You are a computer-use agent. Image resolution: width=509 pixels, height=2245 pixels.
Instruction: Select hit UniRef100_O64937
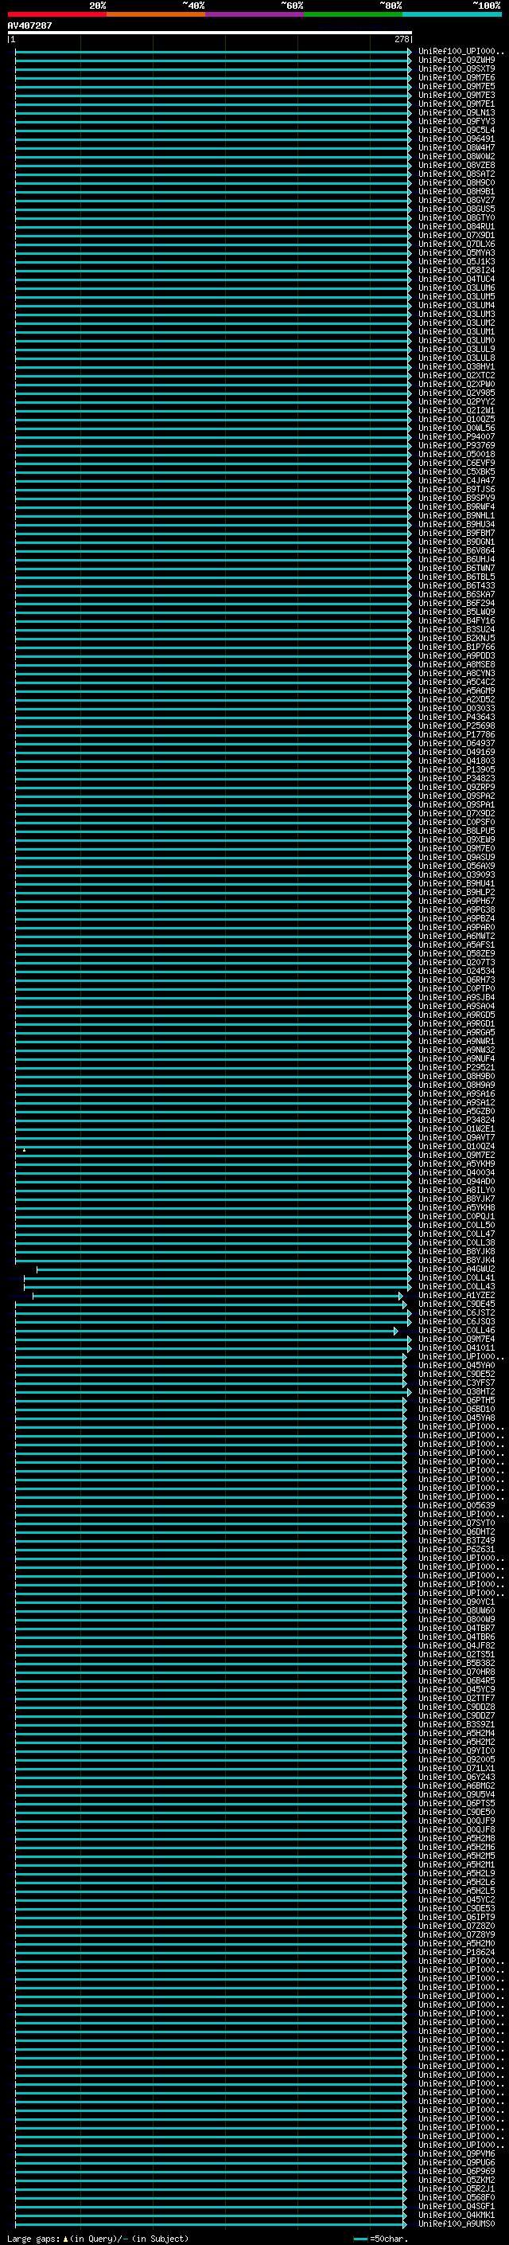click(457, 743)
